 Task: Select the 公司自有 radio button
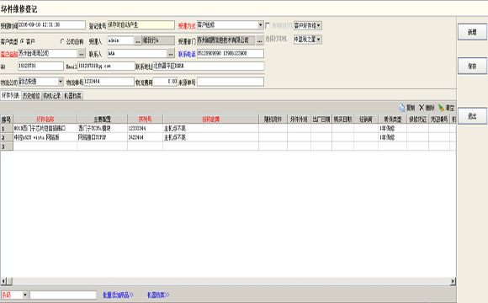pyautogui.click(x=62, y=41)
